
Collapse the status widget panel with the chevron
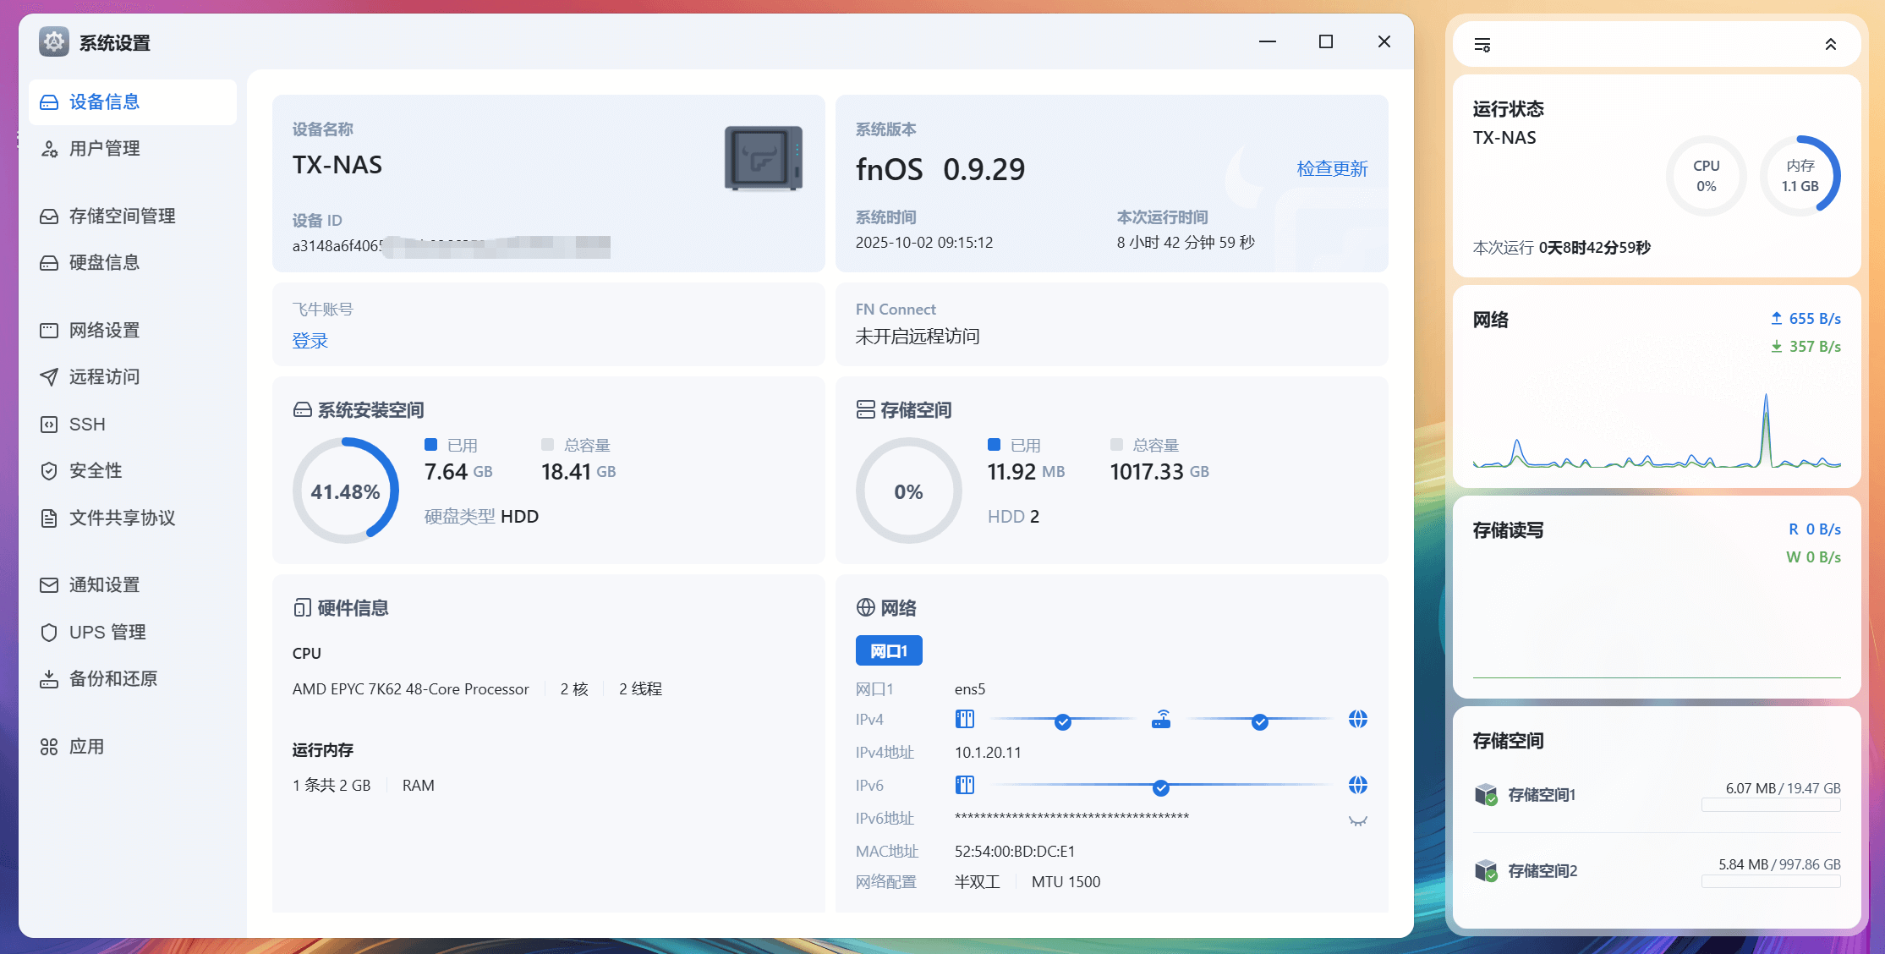(x=1830, y=45)
